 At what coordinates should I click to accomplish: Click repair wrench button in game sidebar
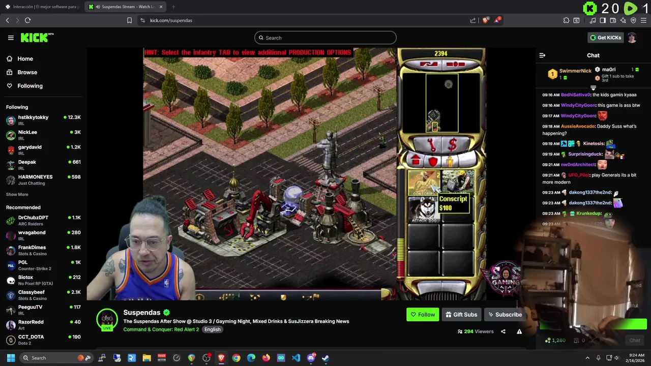[431, 145]
